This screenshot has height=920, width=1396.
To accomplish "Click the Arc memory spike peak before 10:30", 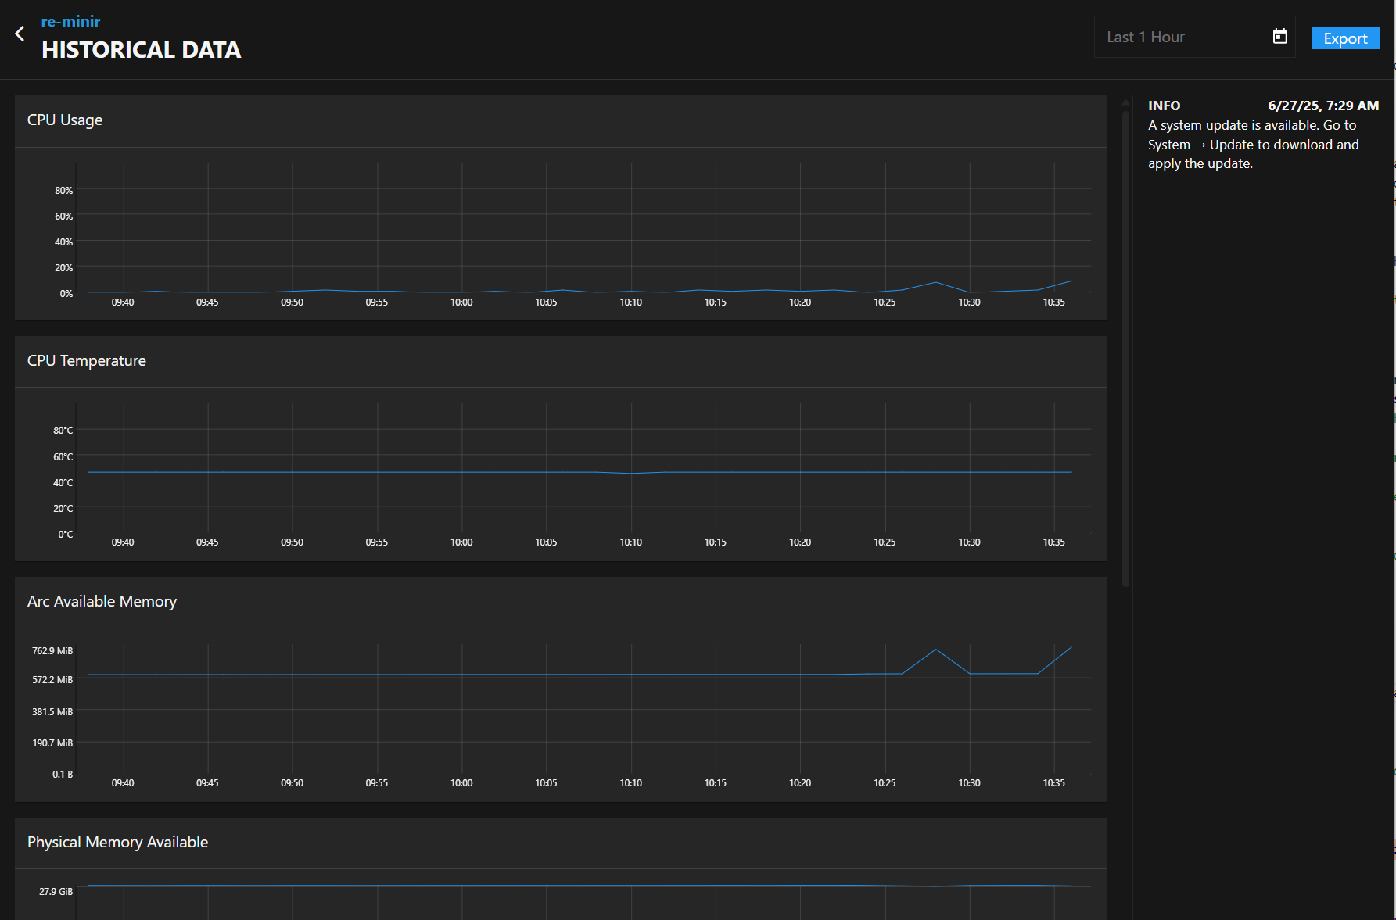I will (x=935, y=650).
